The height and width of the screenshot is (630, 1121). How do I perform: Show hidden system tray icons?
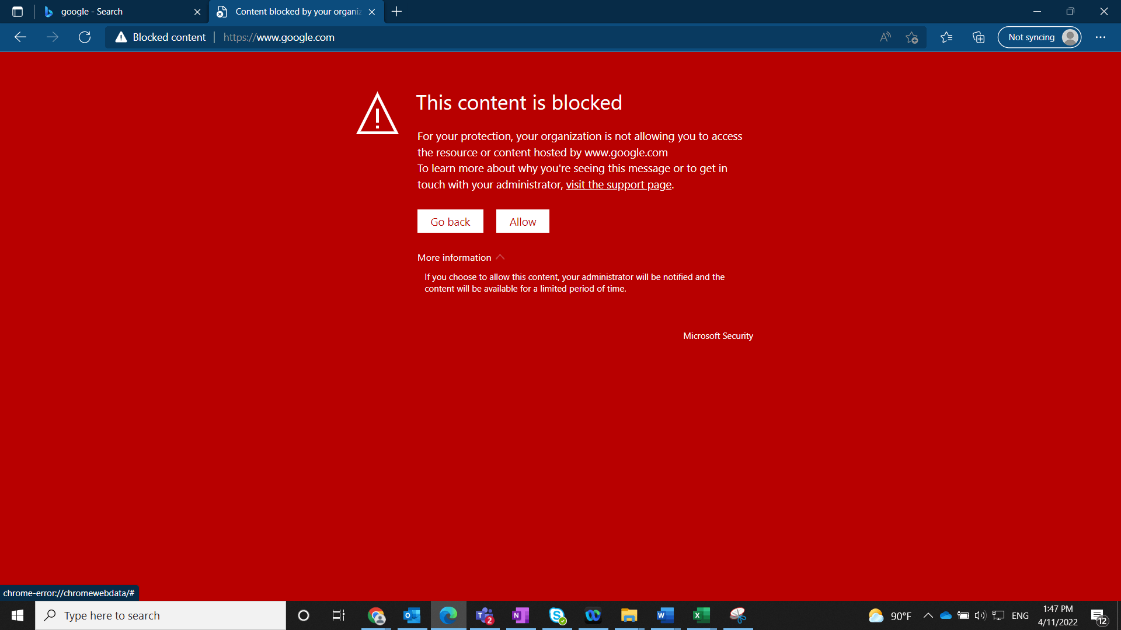tap(928, 615)
